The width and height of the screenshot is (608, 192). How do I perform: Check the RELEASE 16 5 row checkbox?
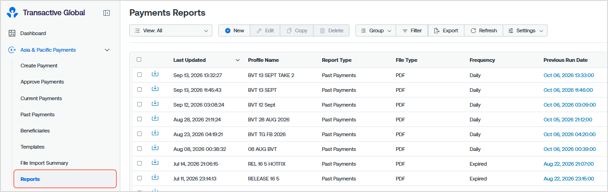139,178
